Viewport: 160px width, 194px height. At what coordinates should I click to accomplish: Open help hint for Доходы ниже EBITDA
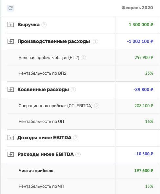(76, 138)
